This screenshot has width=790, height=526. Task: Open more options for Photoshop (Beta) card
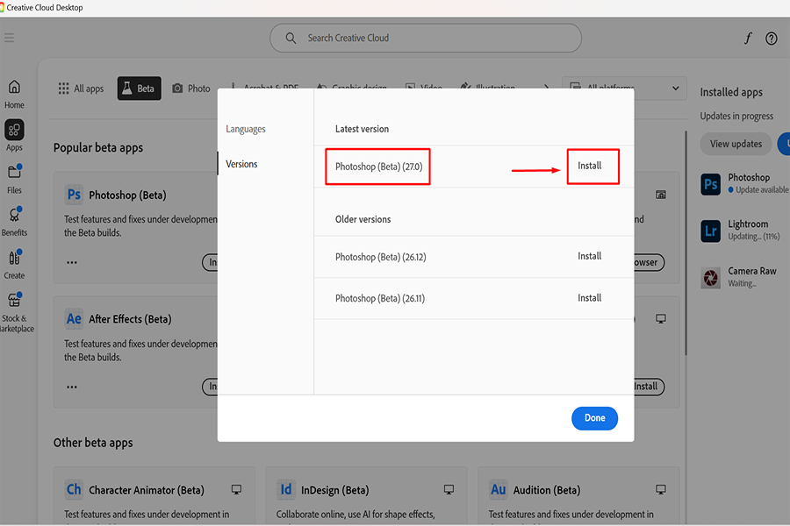pos(72,262)
